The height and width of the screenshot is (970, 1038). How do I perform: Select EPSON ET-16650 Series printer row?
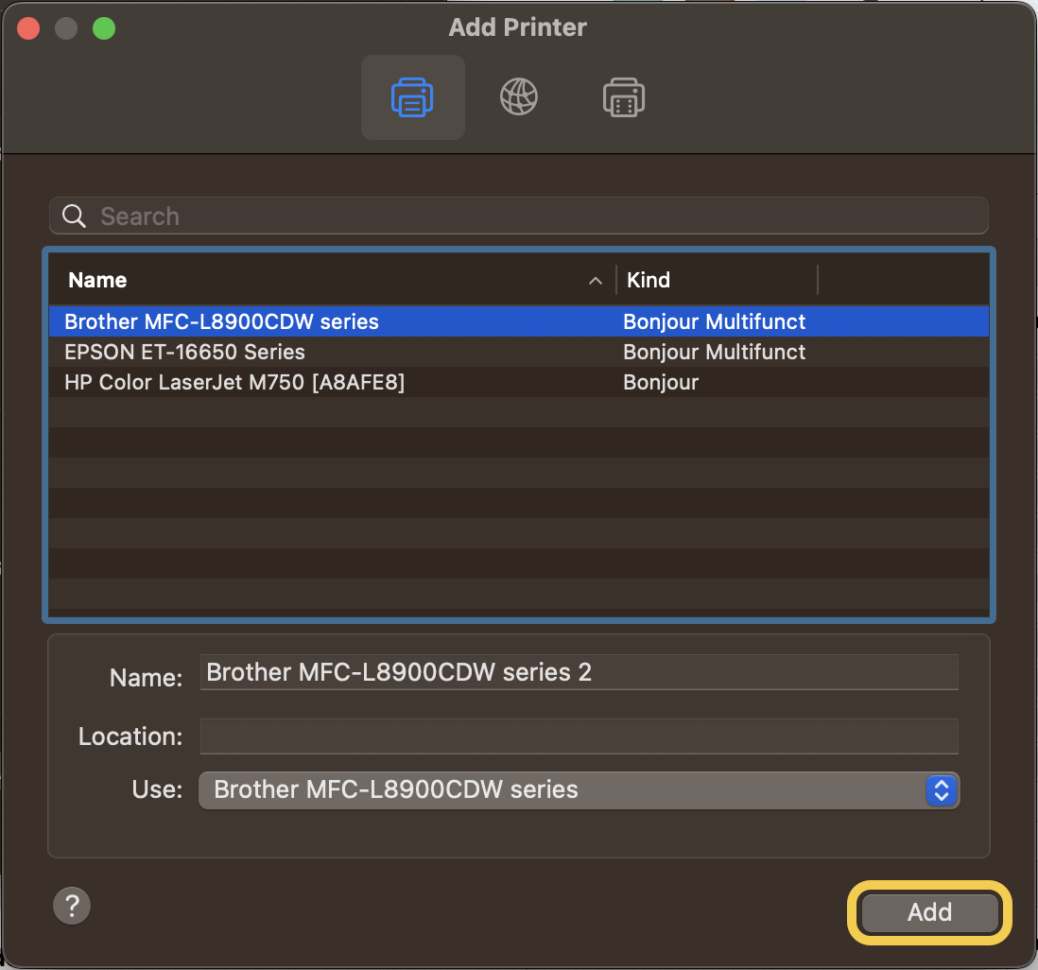click(x=518, y=352)
